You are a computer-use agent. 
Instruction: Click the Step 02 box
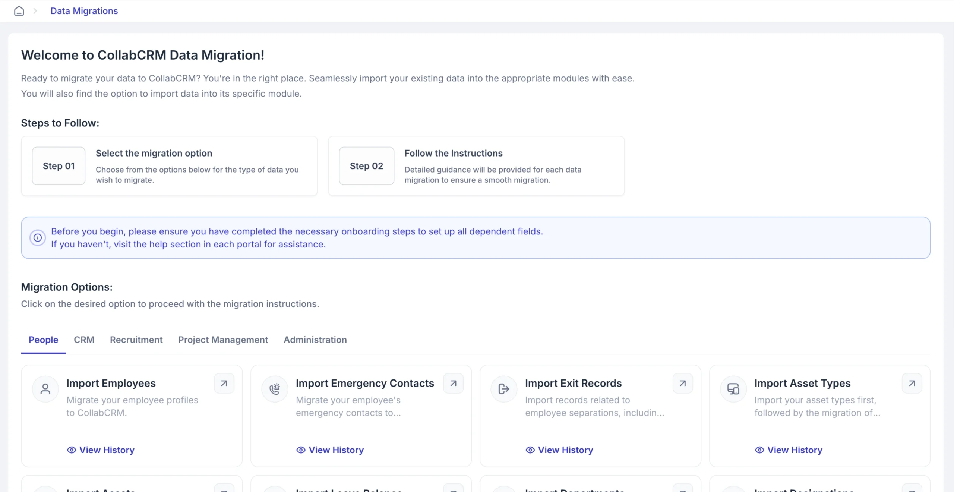pyautogui.click(x=366, y=166)
